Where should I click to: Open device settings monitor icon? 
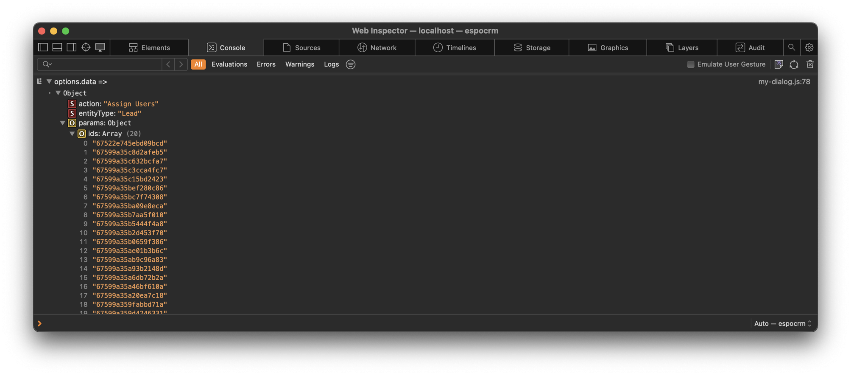(x=100, y=48)
